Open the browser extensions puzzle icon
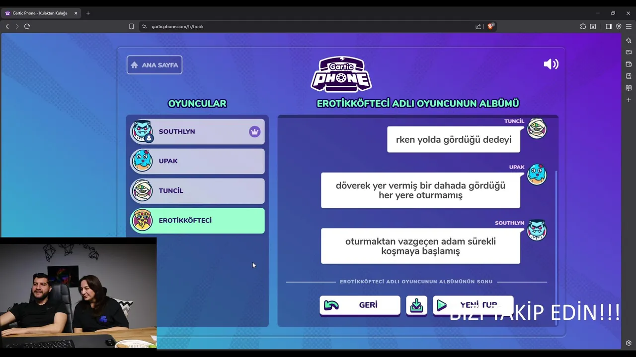The image size is (636, 357). click(x=583, y=26)
